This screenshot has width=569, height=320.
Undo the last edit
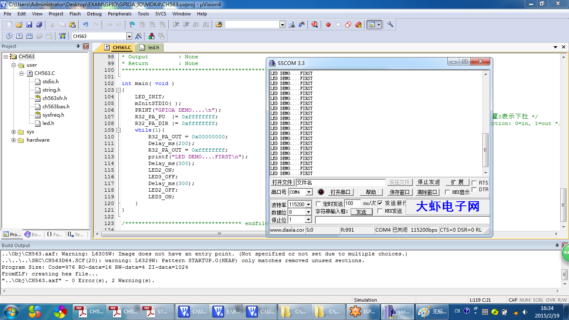86,25
